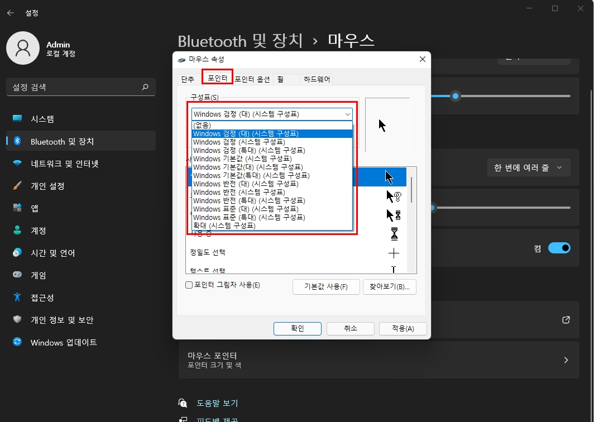Choose Windows 검정 (시스템 구성표) option
This screenshot has height=422, width=594.
click(272, 142)
